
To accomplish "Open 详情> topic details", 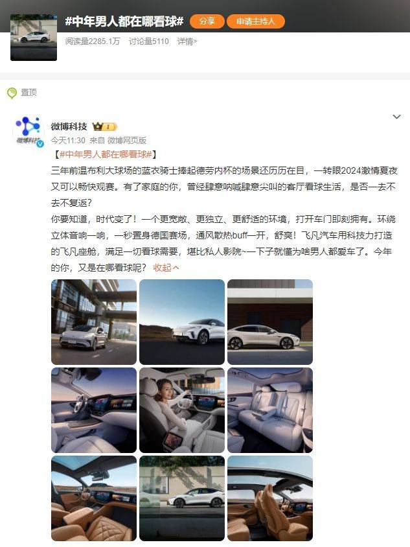I will (x=187, y=41).
